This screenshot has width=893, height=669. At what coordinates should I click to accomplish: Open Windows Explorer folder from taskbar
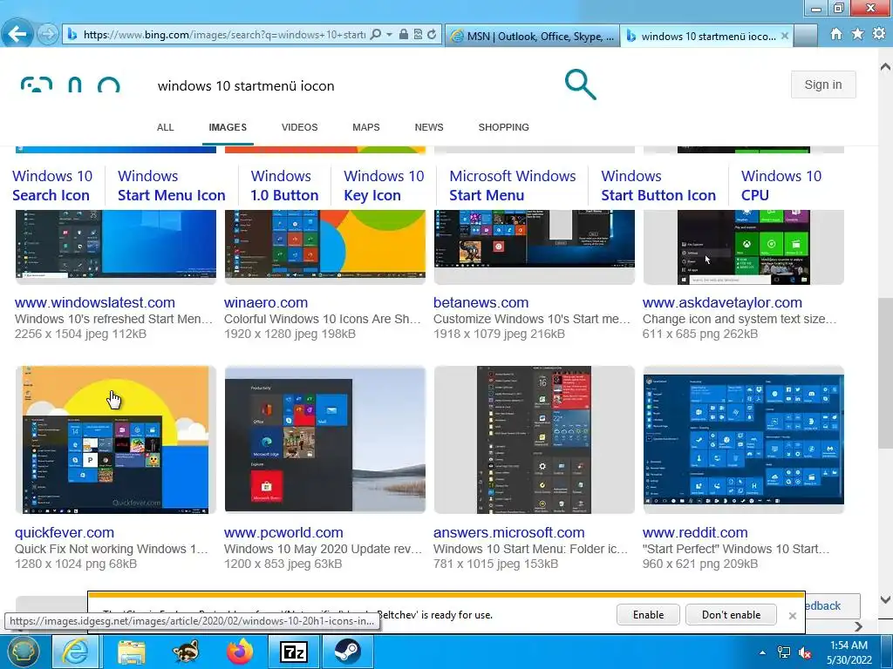[x=132, y=652]
